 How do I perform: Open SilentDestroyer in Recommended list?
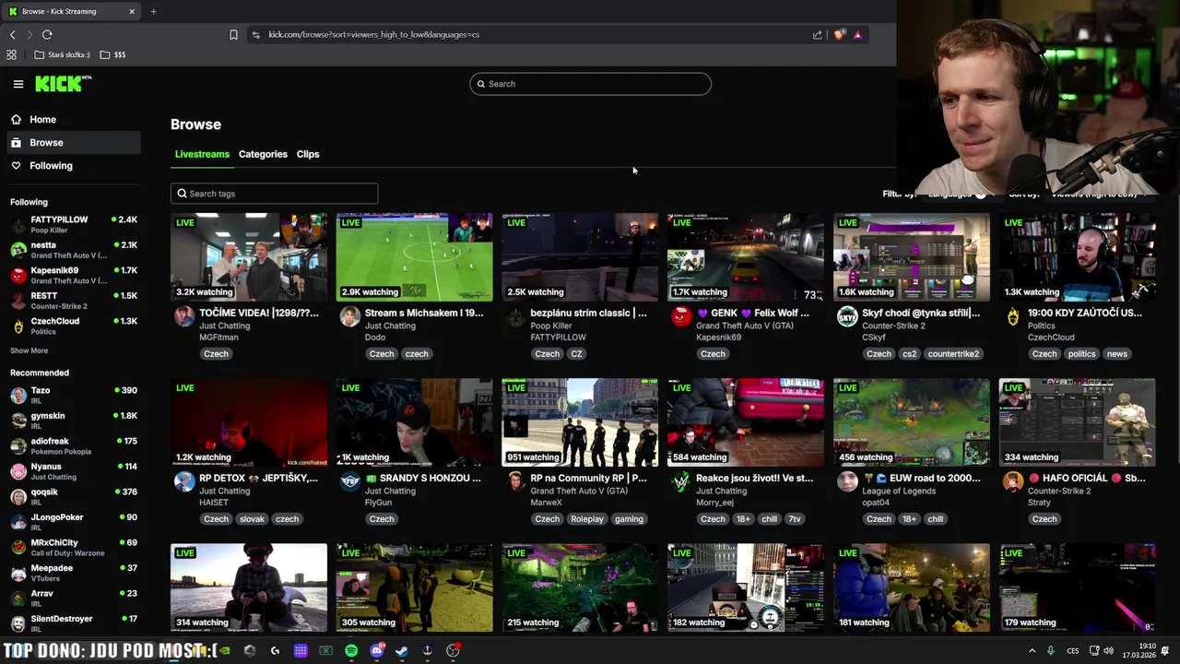[x=74, y=623]
